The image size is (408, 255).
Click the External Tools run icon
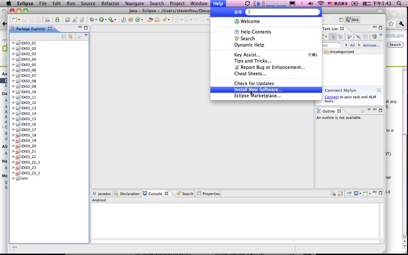(111, 19)
